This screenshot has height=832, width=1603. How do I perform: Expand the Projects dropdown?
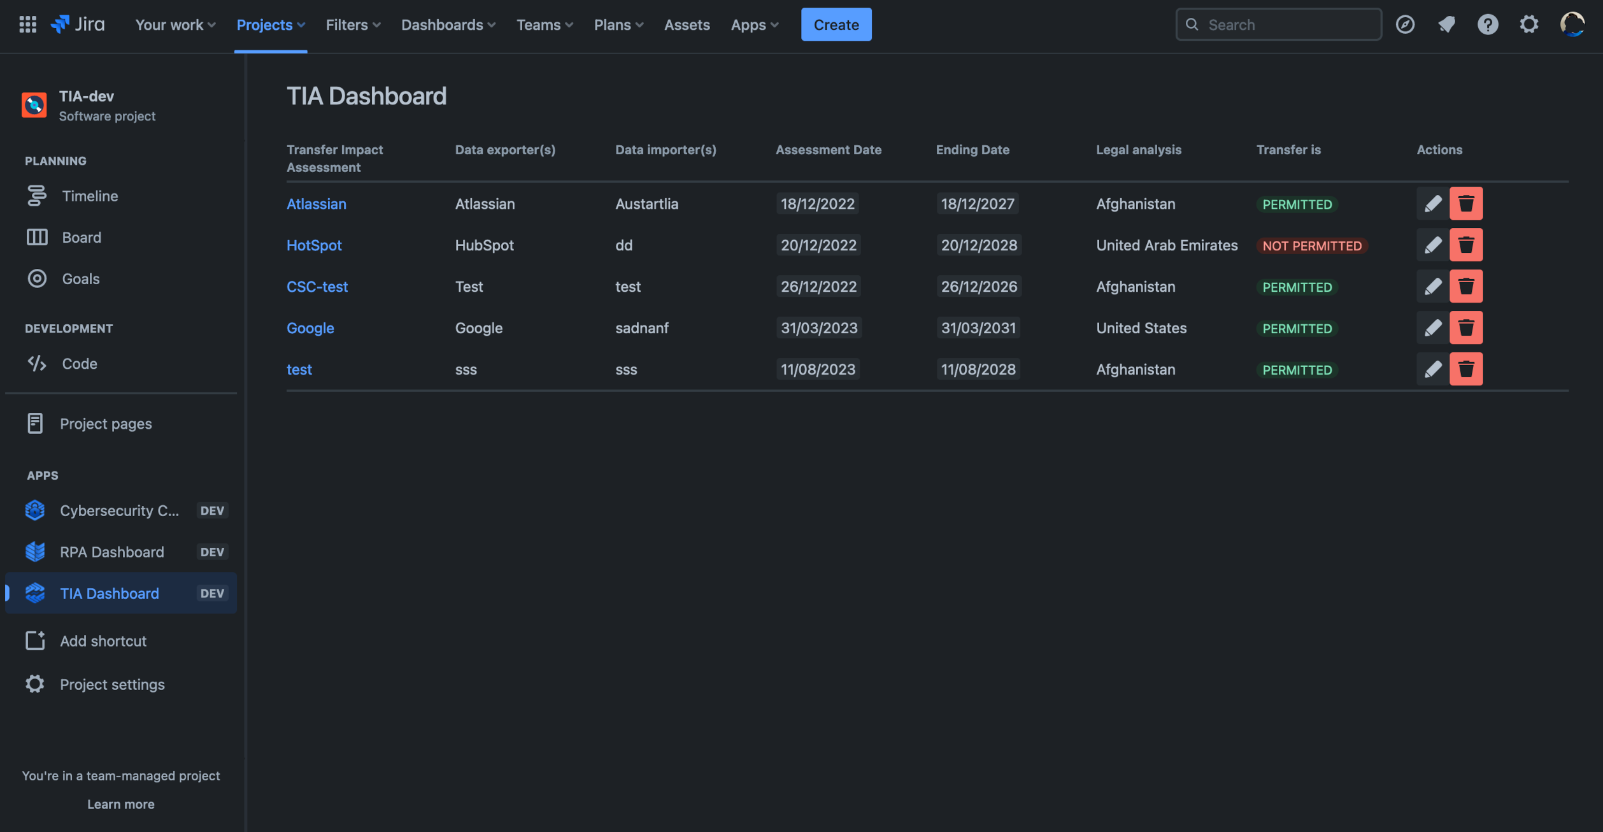click(x=271, y=24)
